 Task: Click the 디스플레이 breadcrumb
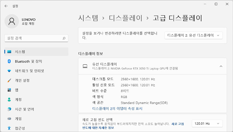[125, 18]
